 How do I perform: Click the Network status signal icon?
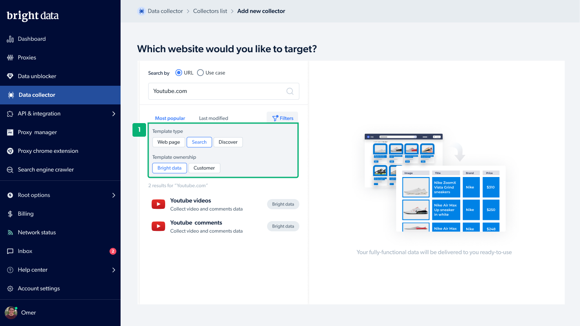pos(10,233)
